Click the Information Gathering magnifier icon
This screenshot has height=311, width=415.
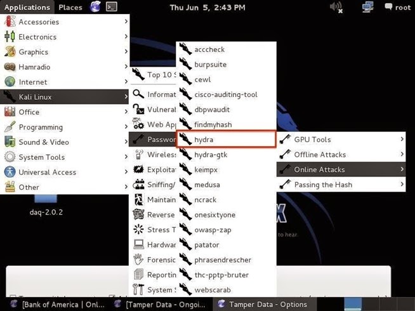click(138, 94)
